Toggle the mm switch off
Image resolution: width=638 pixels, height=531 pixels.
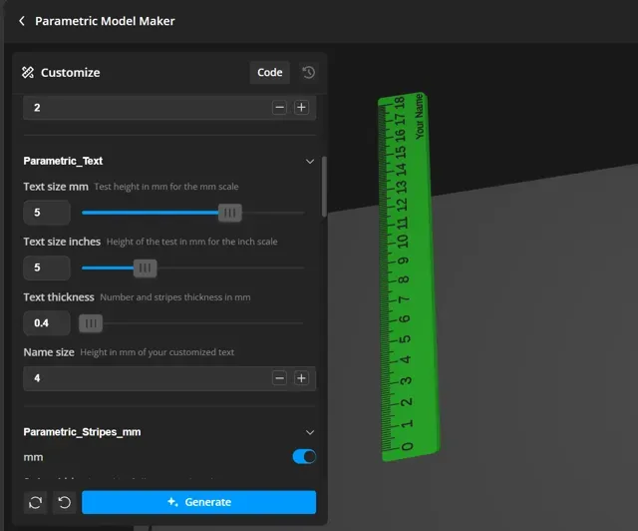304,457
